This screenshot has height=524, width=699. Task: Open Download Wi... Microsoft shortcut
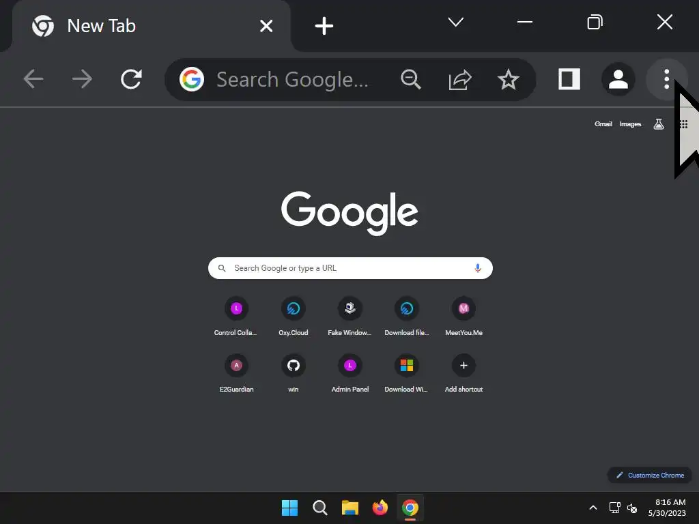(407, 373)
